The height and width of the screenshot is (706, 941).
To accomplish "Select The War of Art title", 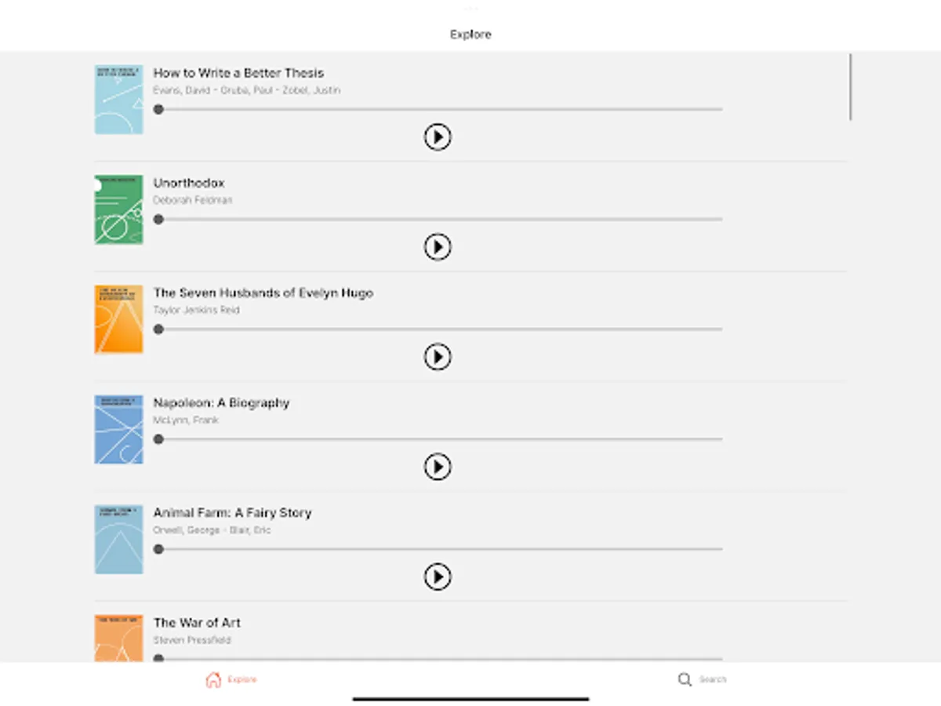I will pos(197,623).
